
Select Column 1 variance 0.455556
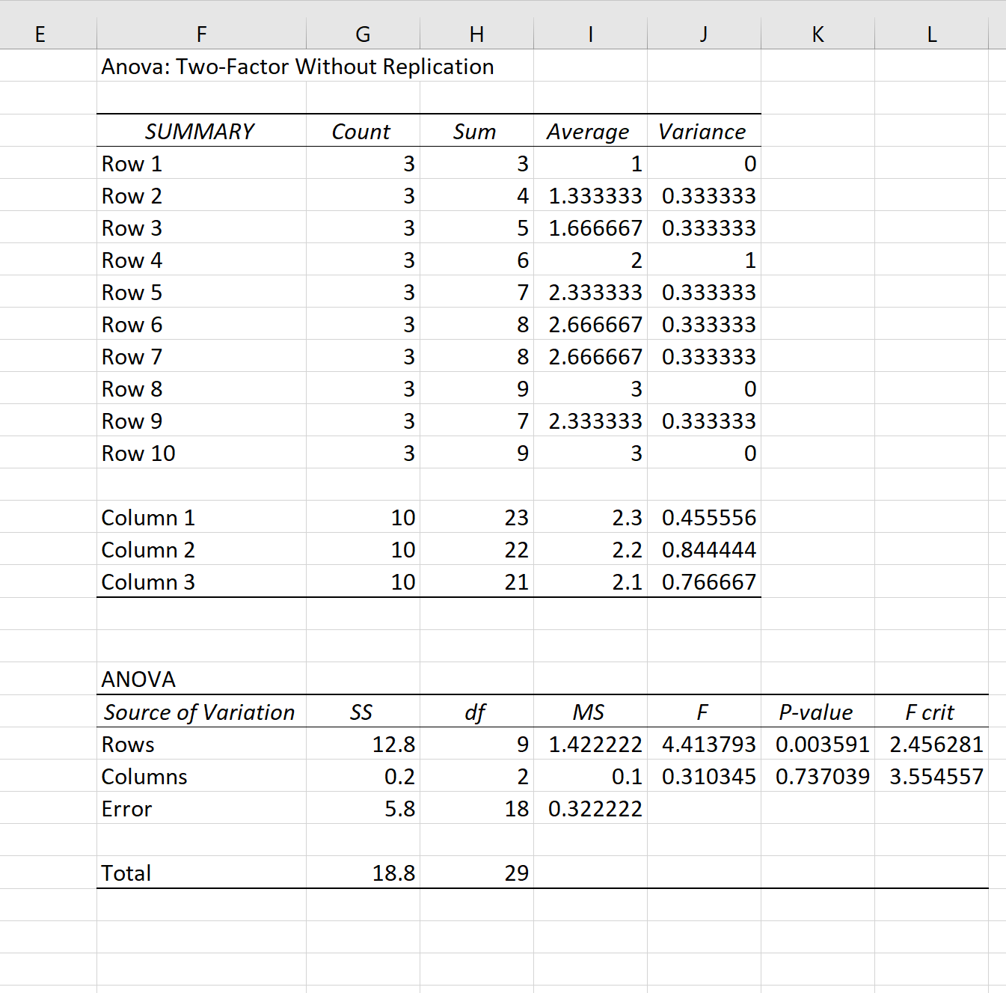coord(704,517)
